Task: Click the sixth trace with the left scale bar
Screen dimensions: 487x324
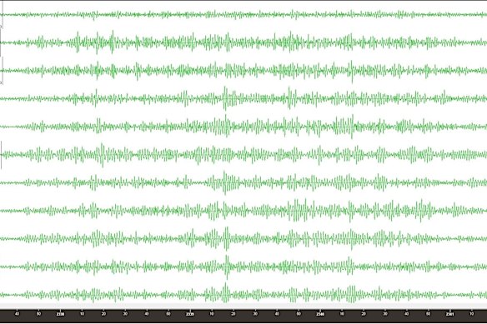Action: [243, 154]
